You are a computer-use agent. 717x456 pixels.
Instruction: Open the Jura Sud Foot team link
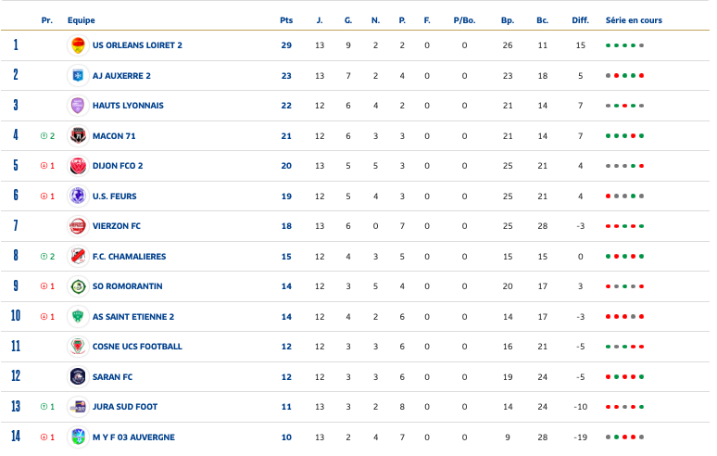pyautogui.click(x=125, y=407)
